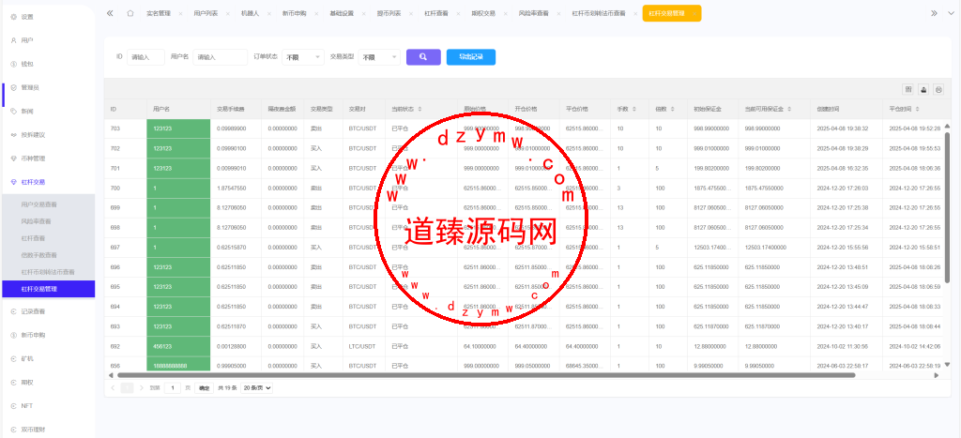Go to the next page arrow
Image resolution: width=961 pixels, height=438 pixels.
pos(142,387)
